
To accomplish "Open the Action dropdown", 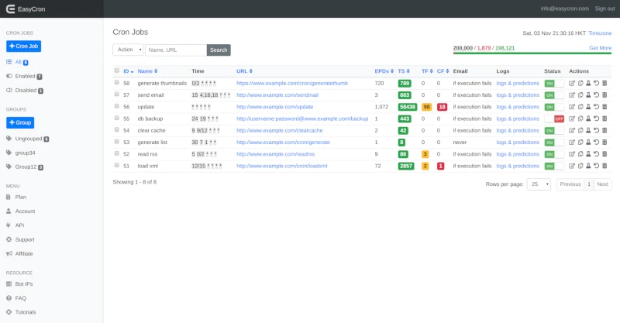I will [128, 50].
